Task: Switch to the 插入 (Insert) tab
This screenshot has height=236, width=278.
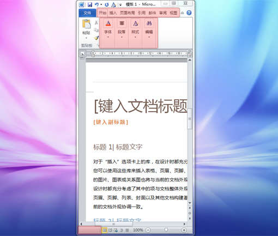Action: (113, 13)
